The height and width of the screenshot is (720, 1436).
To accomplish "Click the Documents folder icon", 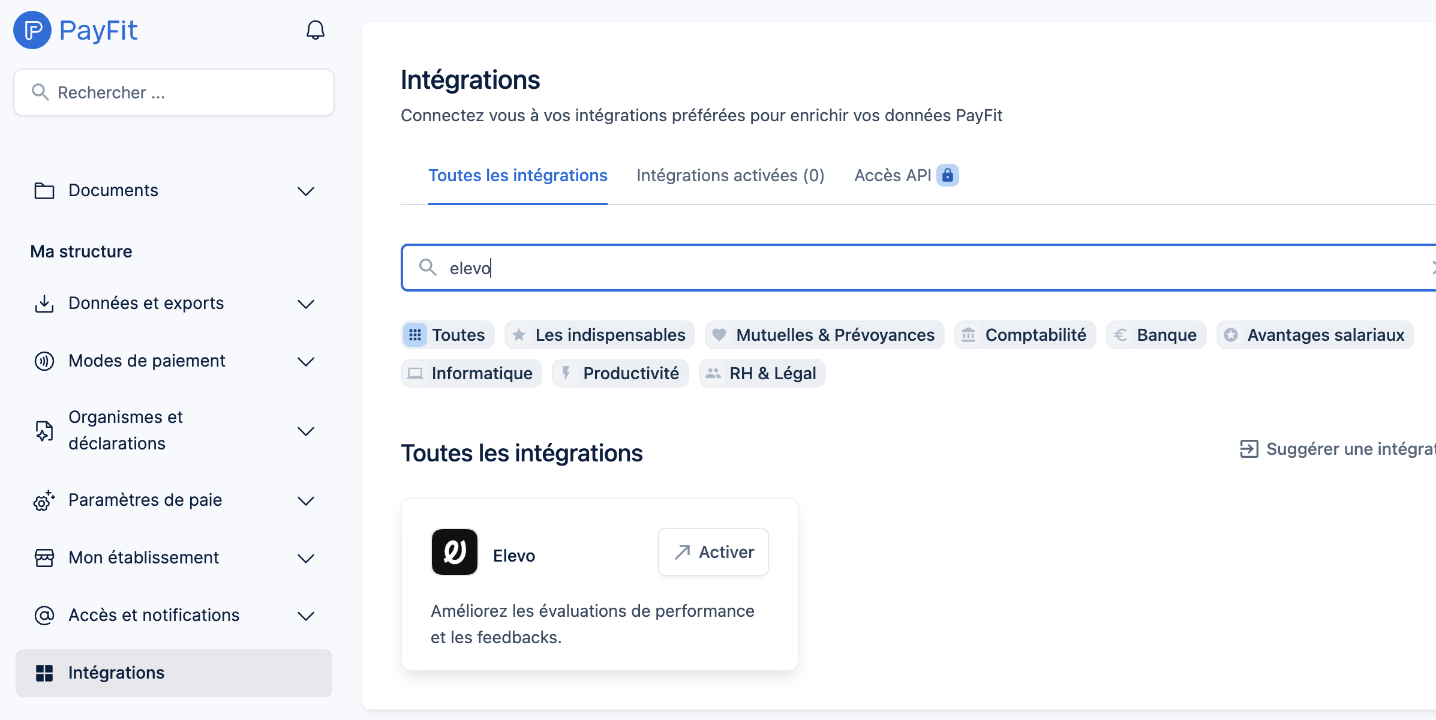I will [44, 191].
